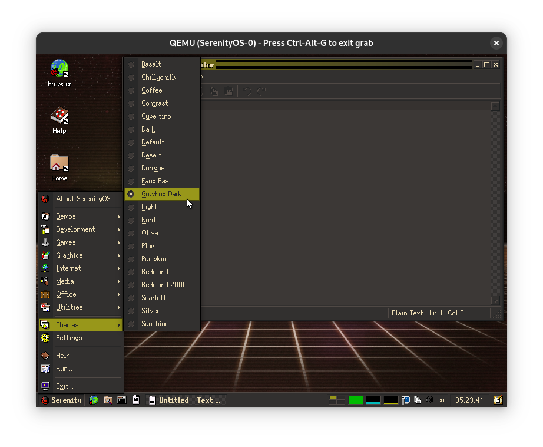Click the Serenity start button

(x=61, y=400)
